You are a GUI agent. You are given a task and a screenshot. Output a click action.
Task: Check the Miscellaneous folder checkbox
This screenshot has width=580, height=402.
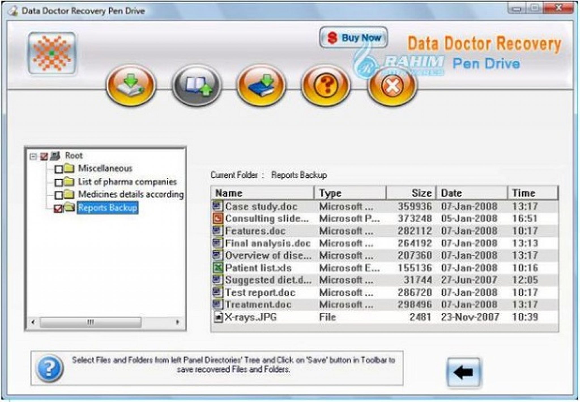(59, 169)
